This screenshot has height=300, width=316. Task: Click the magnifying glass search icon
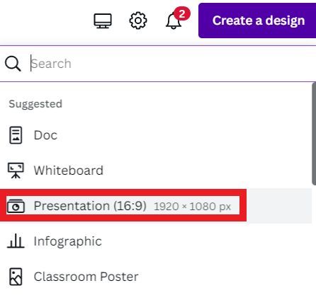tap(13, 64)
